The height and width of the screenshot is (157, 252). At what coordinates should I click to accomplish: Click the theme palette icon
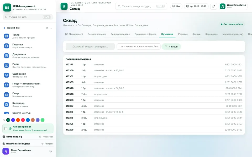[4, 120]
